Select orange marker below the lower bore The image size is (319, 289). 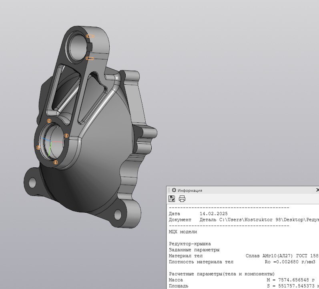(x=56, y=162)
